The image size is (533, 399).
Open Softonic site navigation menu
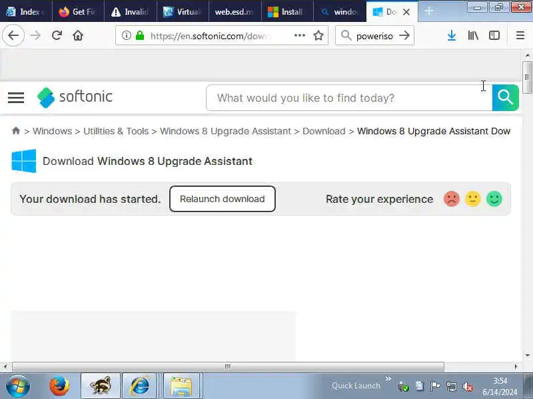tap(16, 98)
